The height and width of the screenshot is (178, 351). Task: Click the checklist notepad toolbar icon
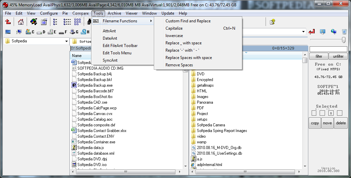pyautogui.click(x=44, y=22)
